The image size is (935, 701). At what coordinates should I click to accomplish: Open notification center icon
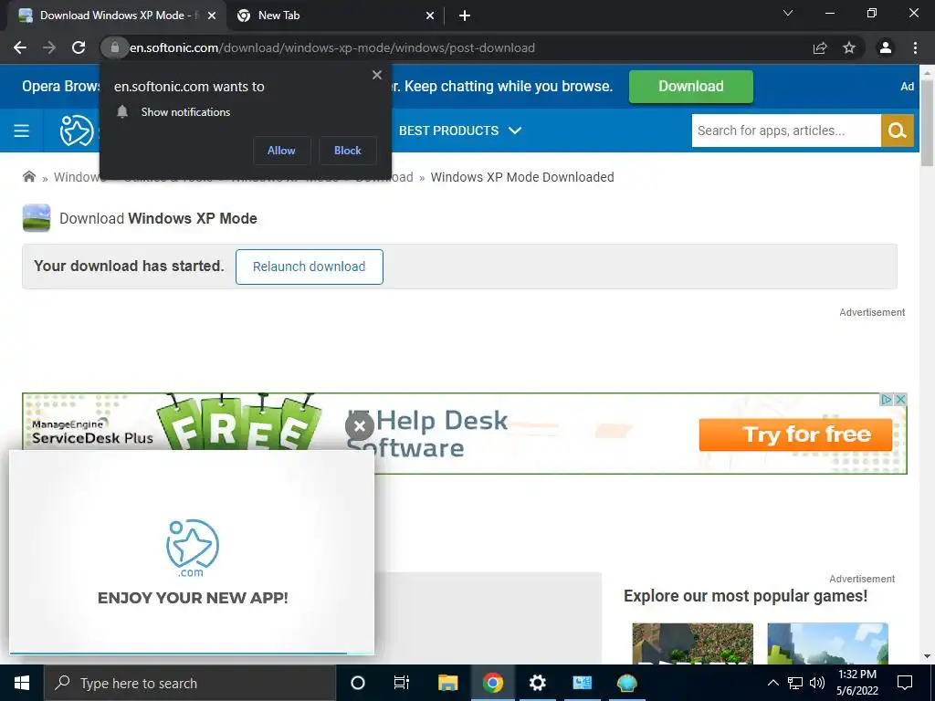[905, 683]
